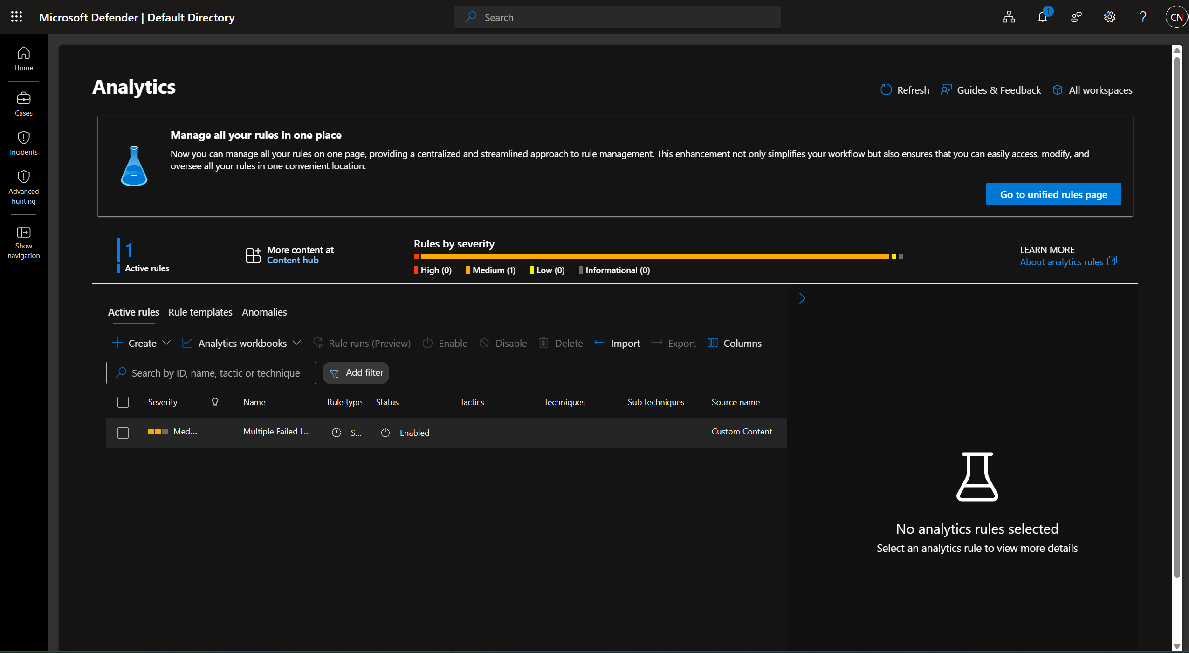Collapse the details pane chevron
The image size is (1189, 653).
coord(802,299)
